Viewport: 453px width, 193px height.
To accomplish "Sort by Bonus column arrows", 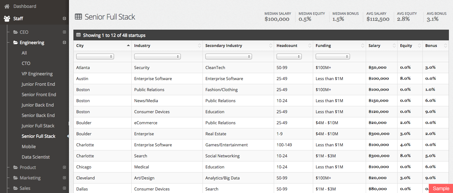I will click(445, 46).
